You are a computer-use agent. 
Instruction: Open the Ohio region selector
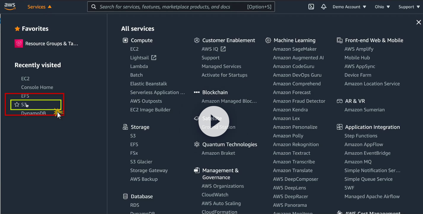tap(382, 7)
